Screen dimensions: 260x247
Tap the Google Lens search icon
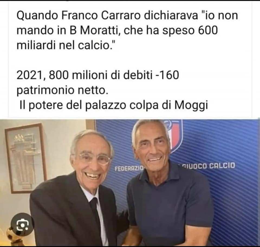point(23,225)
